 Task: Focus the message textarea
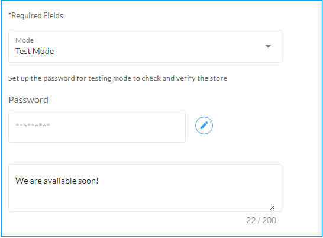[145, 188]
